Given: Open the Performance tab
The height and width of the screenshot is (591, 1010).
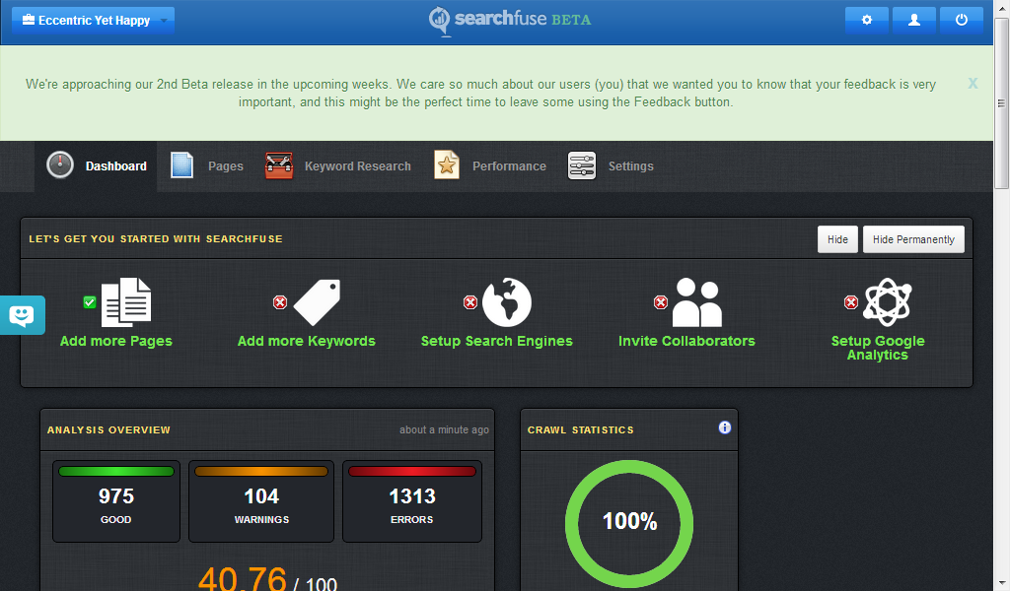Looking at the screenshot, I should (490, 165).
